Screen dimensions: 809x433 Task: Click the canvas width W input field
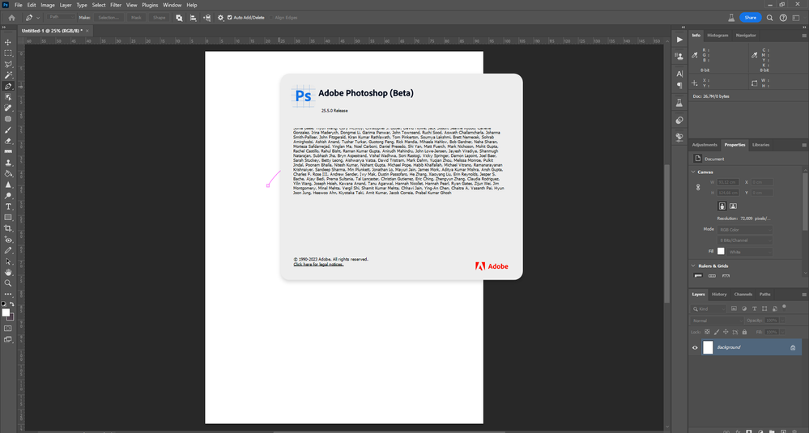(x=728, y=182)
